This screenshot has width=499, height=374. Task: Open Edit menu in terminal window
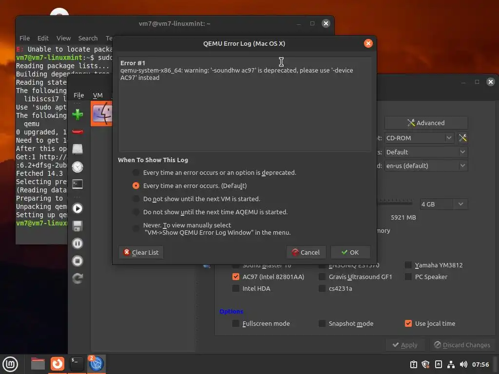click(x=43, y=38)
